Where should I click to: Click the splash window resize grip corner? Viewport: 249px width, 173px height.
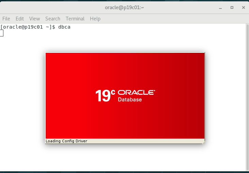point(203,142)
